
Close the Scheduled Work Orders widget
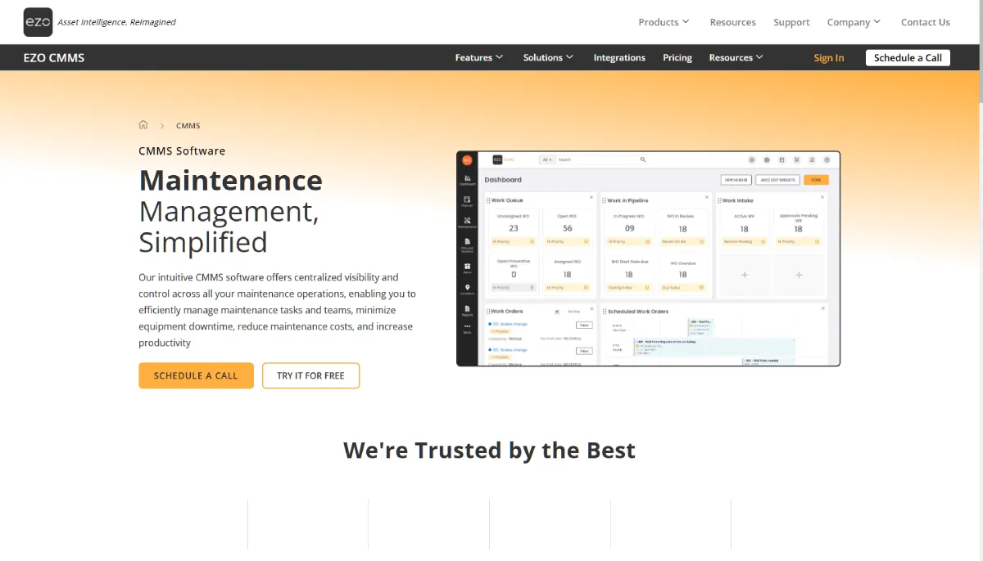(823, 308)
